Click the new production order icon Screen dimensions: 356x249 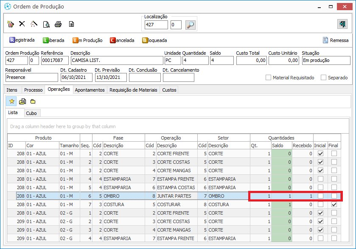tap(11, 24)
